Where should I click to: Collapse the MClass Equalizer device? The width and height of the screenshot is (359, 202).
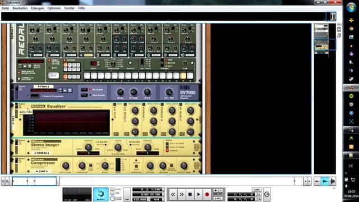click(x=12, y=105)
